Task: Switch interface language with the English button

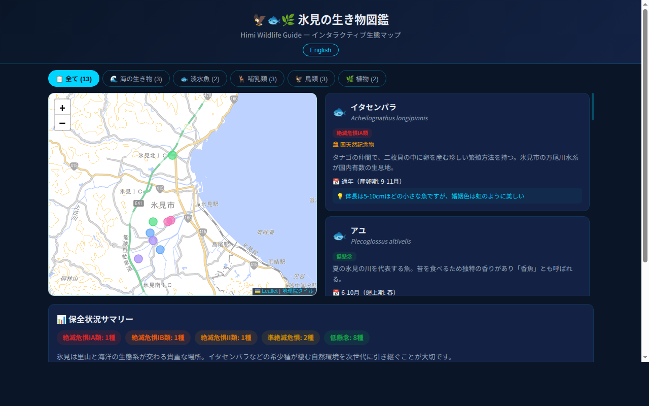Action: [320, 50]
